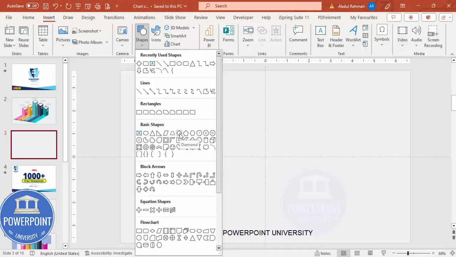The height and width of the screenshot is (257, 456).
Task: Toggle the AutoSave switch
Action: pyautogui.click(x=32, y=6)
